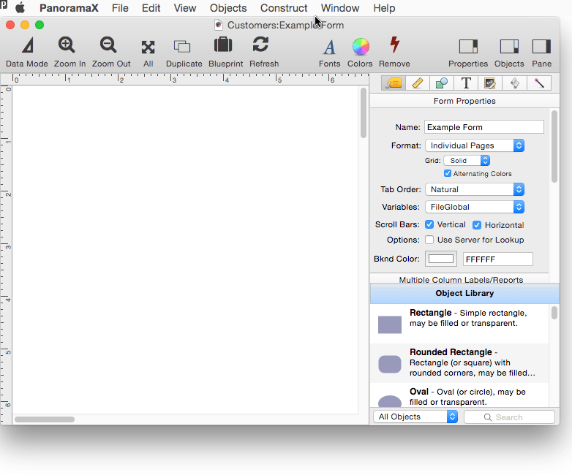Uncheck Horizontal scroll bar checkbox

[477, 225]
